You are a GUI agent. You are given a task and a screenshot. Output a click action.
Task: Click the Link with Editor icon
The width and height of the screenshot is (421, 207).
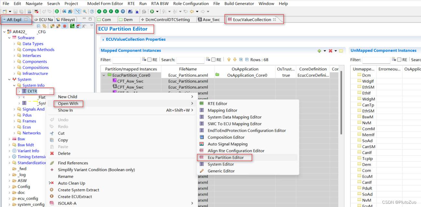pos(44,26)
